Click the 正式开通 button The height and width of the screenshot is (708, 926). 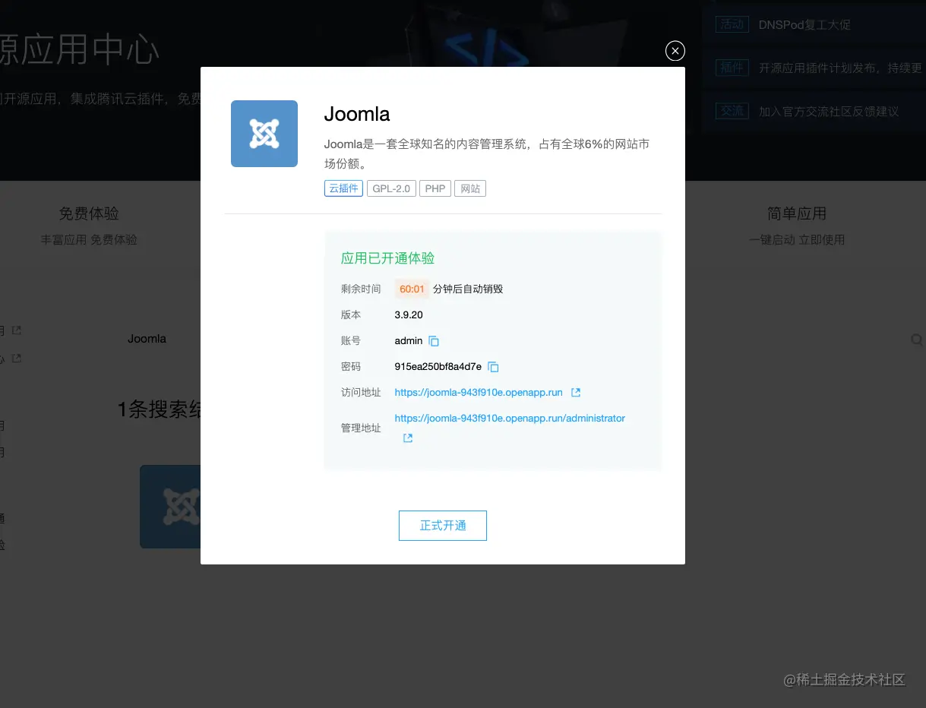tap(442, 525)
